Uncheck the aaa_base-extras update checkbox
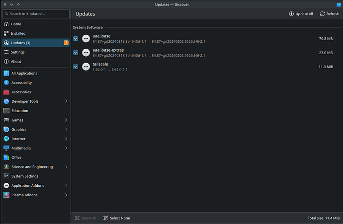Image resolution: width=343 pixels, height=224 pixels. point(76,53)
